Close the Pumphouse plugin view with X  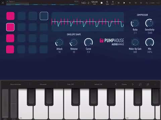[3, 3]
